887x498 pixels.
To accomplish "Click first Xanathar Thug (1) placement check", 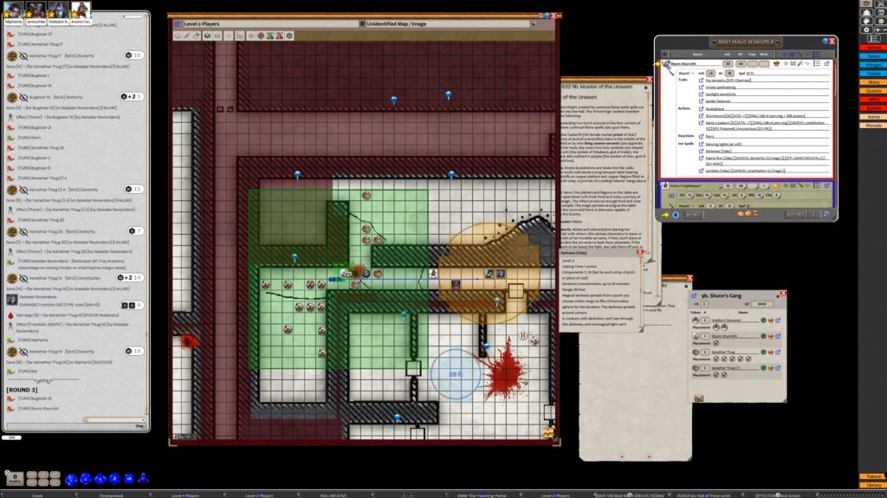I will pyautogui.click(x=716, y=375).
